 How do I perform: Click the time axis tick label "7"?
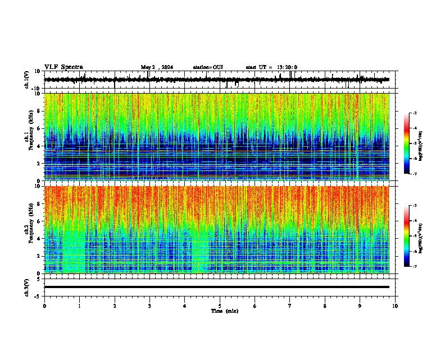(290, 306)
